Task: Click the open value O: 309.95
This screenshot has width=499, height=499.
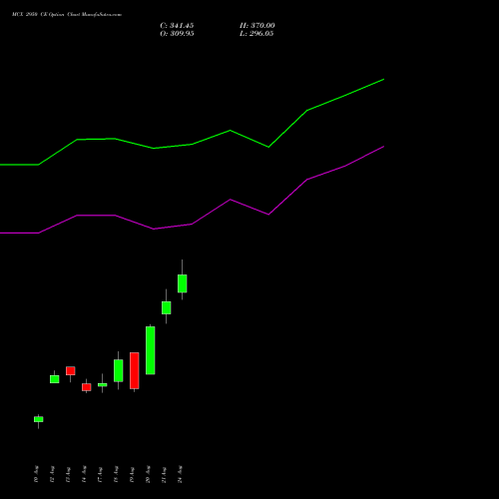Action: click(177, 34)
